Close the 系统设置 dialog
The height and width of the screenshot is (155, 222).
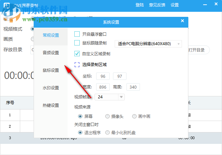(x=182, y=21)
